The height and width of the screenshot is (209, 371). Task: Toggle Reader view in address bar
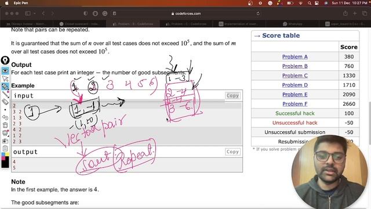[115, 13]
